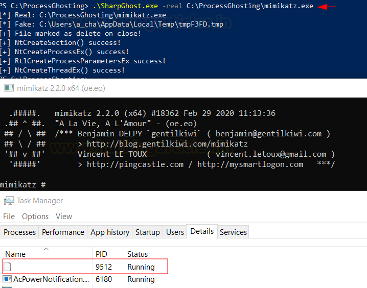Screen dimensions: 367x288
Task: Click the NtCreateProcessEx() success line
Action: (64, 52)
